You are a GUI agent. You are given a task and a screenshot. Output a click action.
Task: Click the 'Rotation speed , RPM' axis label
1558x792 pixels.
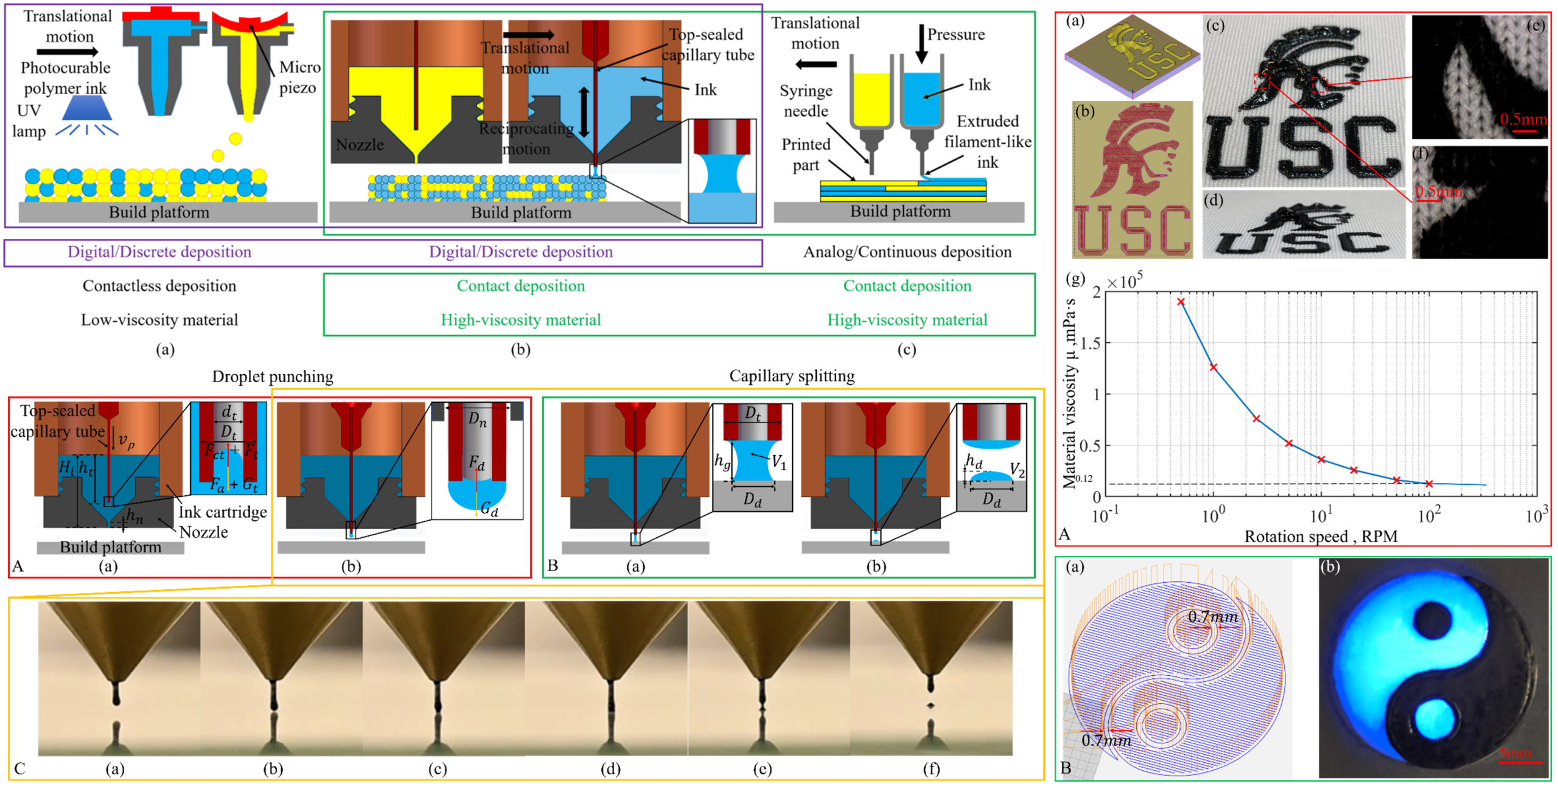pos(1321,537)
